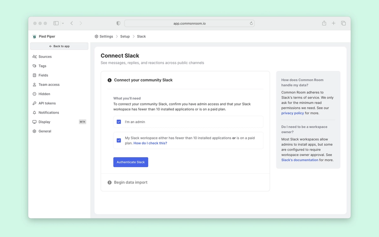379x237 pixels.
Task: Open the Slack's documentation link
Action: [x=300, y=160]
